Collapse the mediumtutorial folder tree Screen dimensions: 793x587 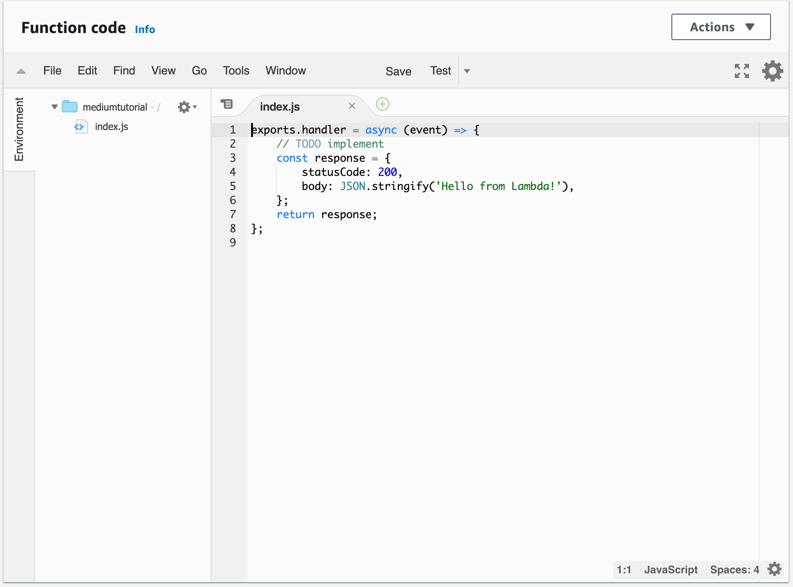55,107
